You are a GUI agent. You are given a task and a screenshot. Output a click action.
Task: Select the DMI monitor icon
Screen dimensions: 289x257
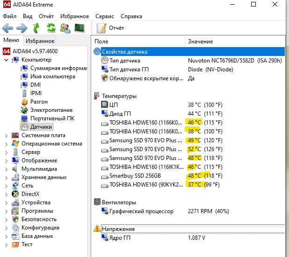pos(24,85)
